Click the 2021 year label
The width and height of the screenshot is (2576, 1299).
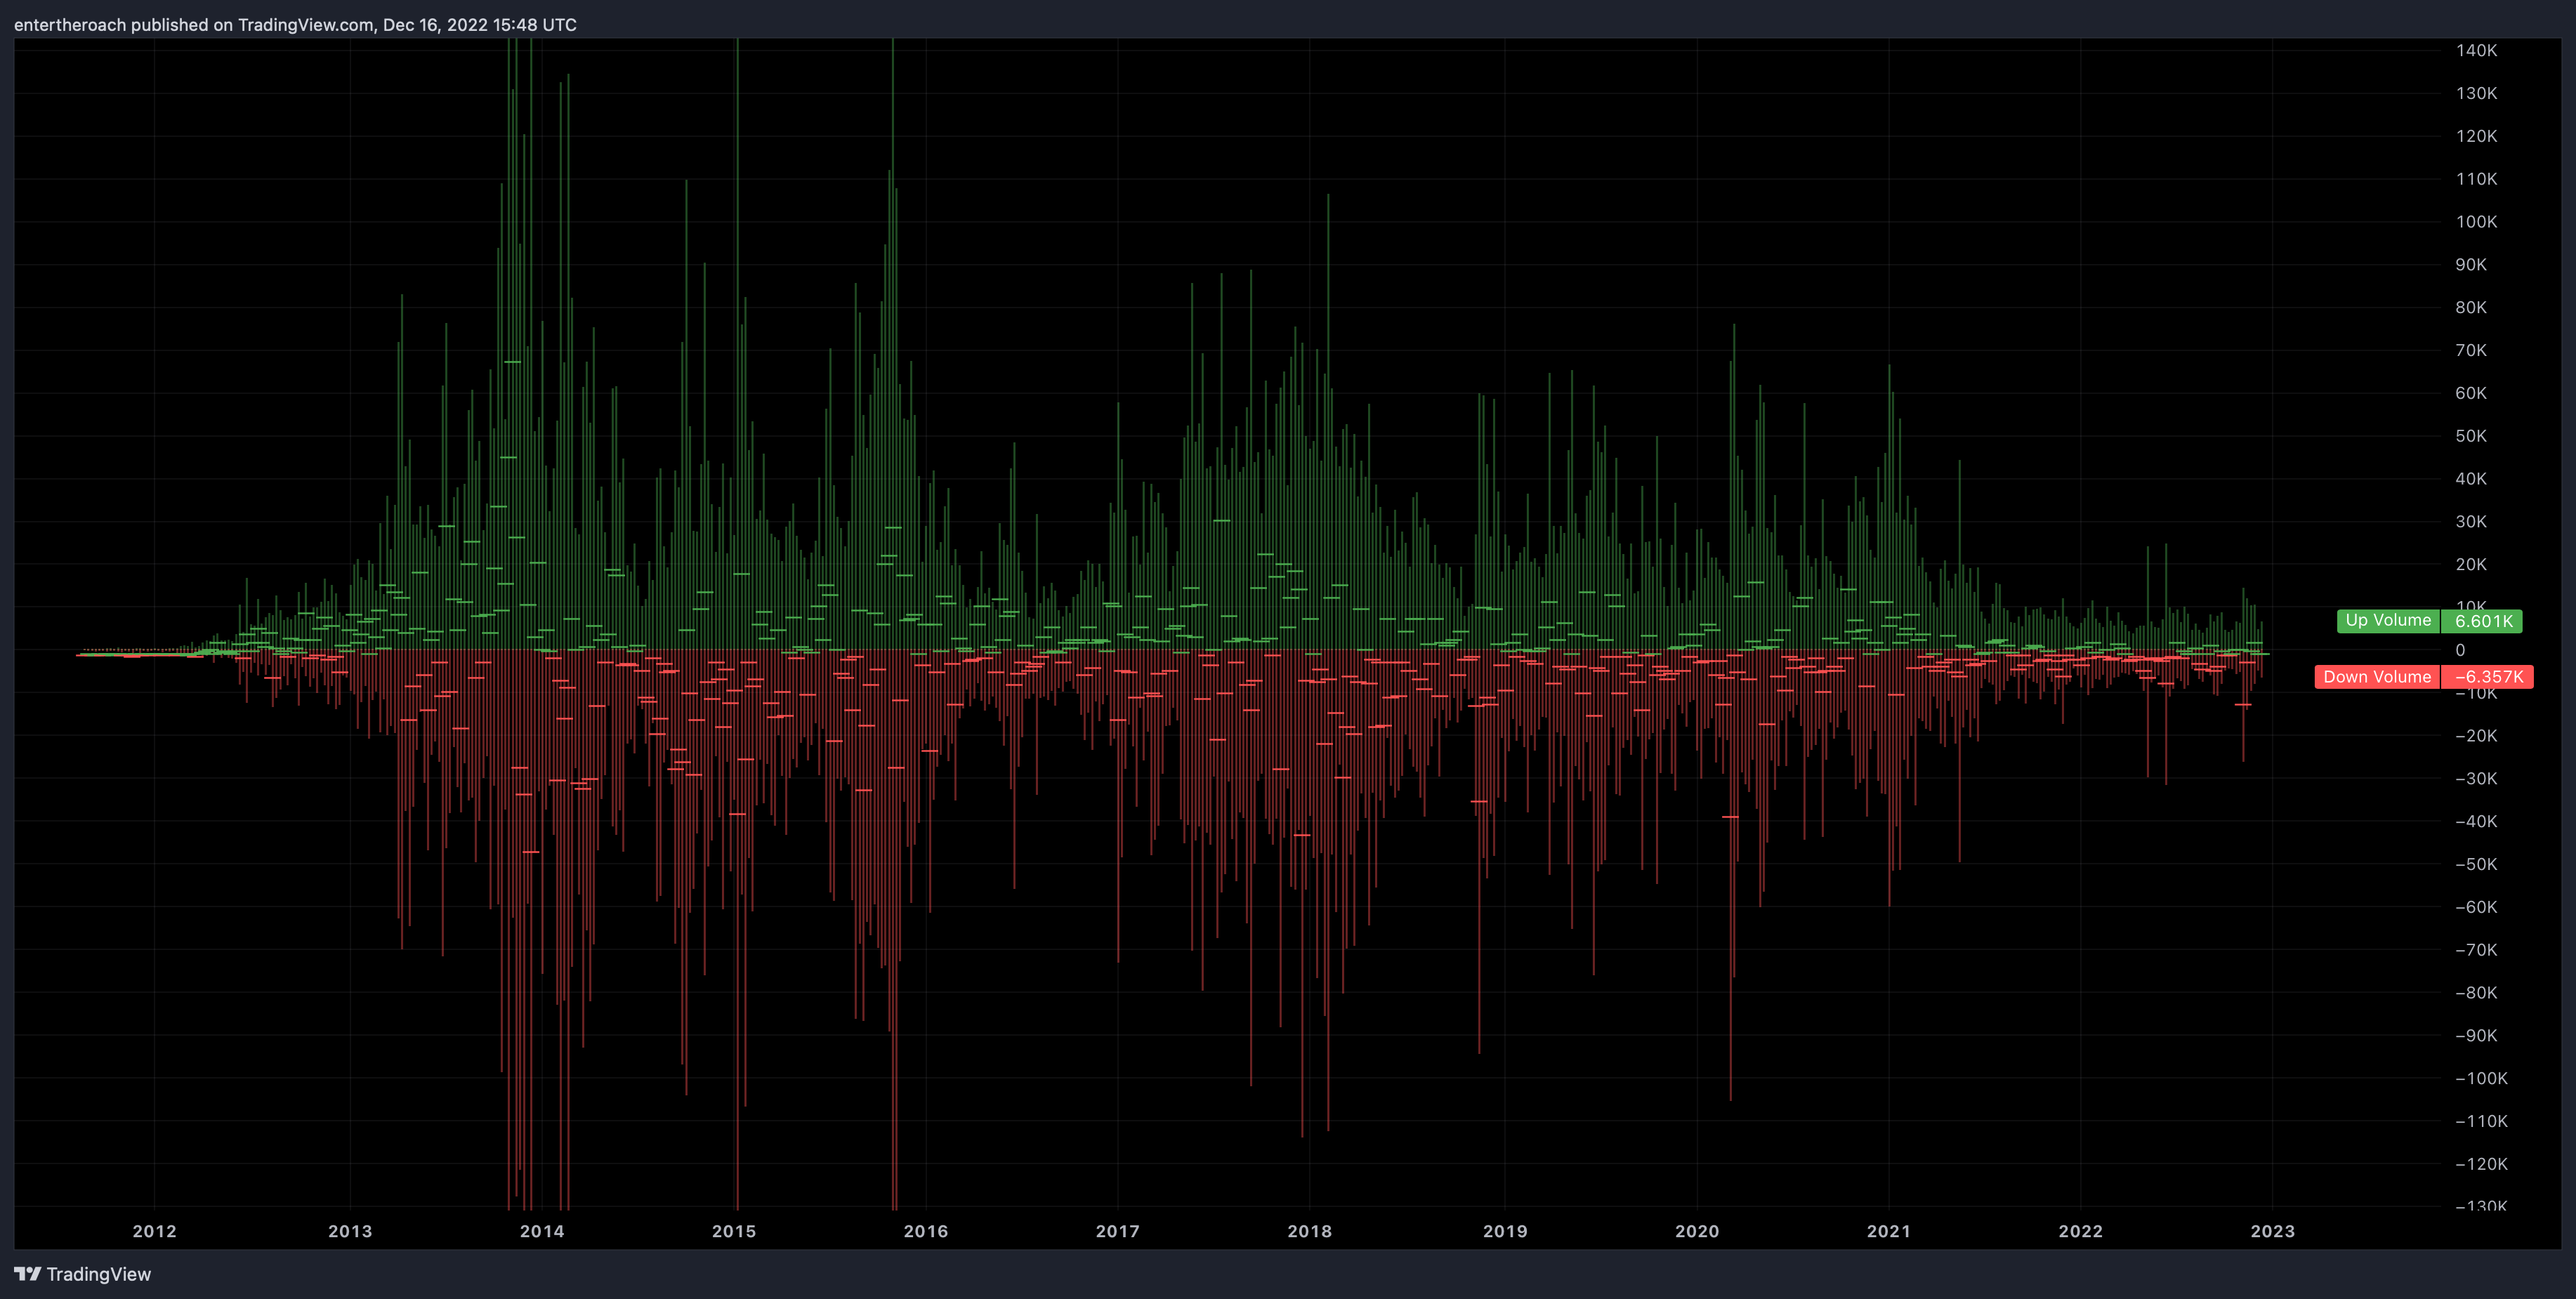1889,1231
